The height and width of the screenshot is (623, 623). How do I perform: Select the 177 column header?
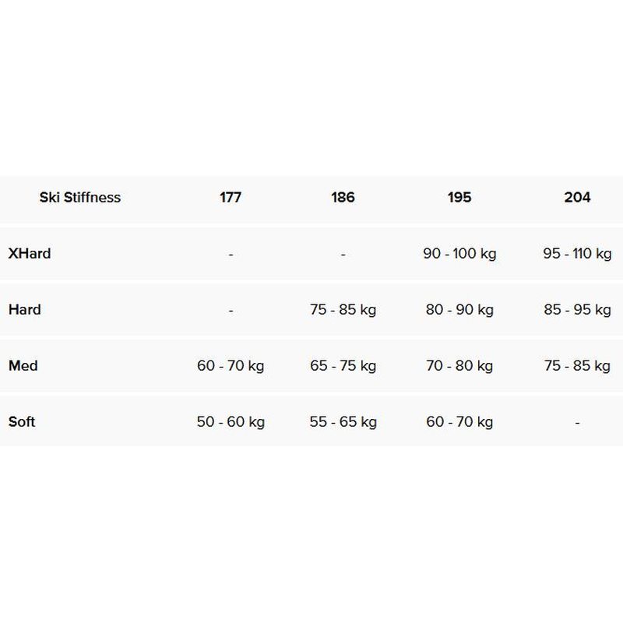tap(231, 197)
